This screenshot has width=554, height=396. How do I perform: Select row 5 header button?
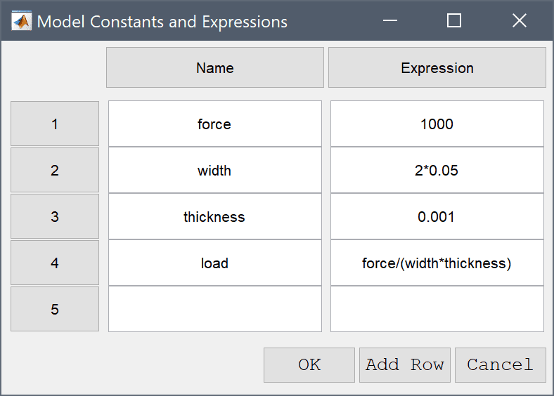(x=55, y=309)
